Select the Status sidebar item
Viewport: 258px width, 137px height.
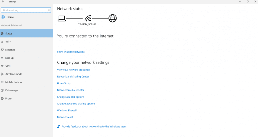tap(9, 33)
